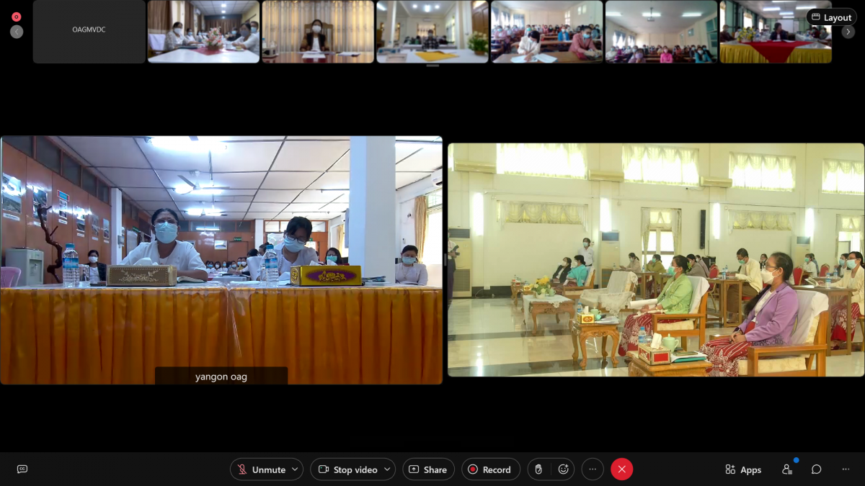Screen dimensions: 865x486
Task: Open audio options arrow beside Unmute
Action: click(x=295, y=469)
